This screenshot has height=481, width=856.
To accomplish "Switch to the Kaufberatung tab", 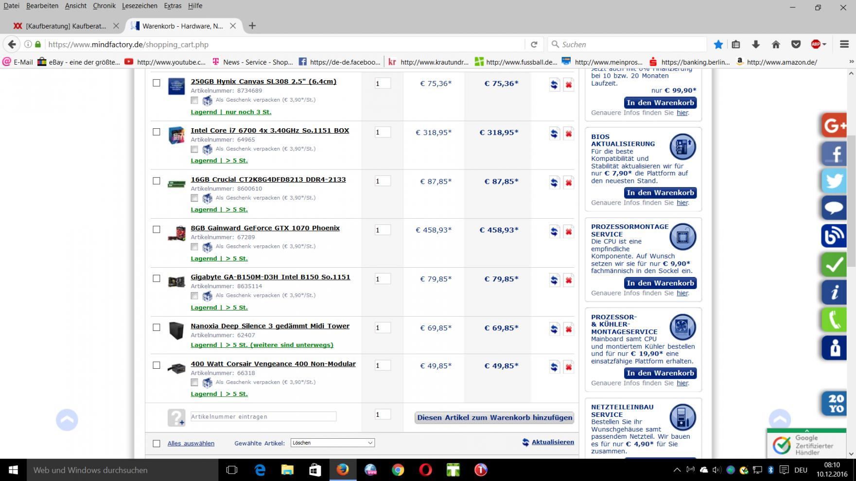I will tap(66, 26).
